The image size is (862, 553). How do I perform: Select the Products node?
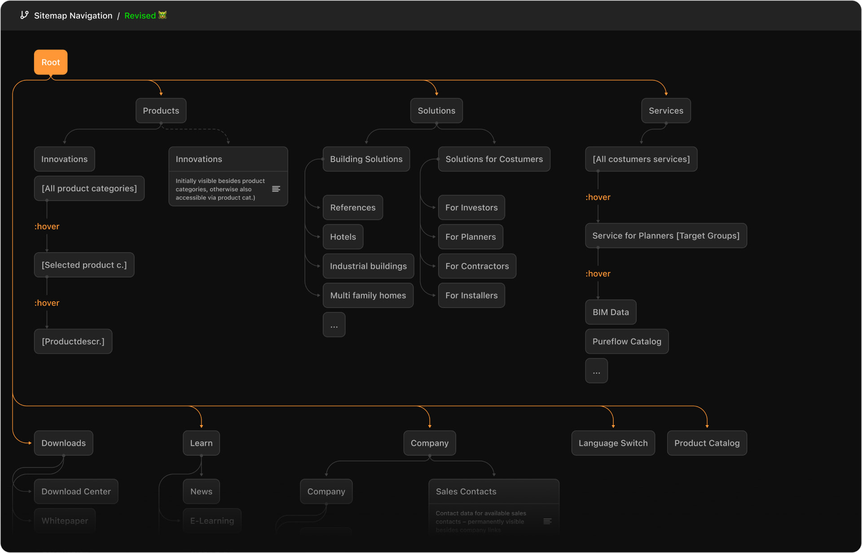tap(161, 111)
